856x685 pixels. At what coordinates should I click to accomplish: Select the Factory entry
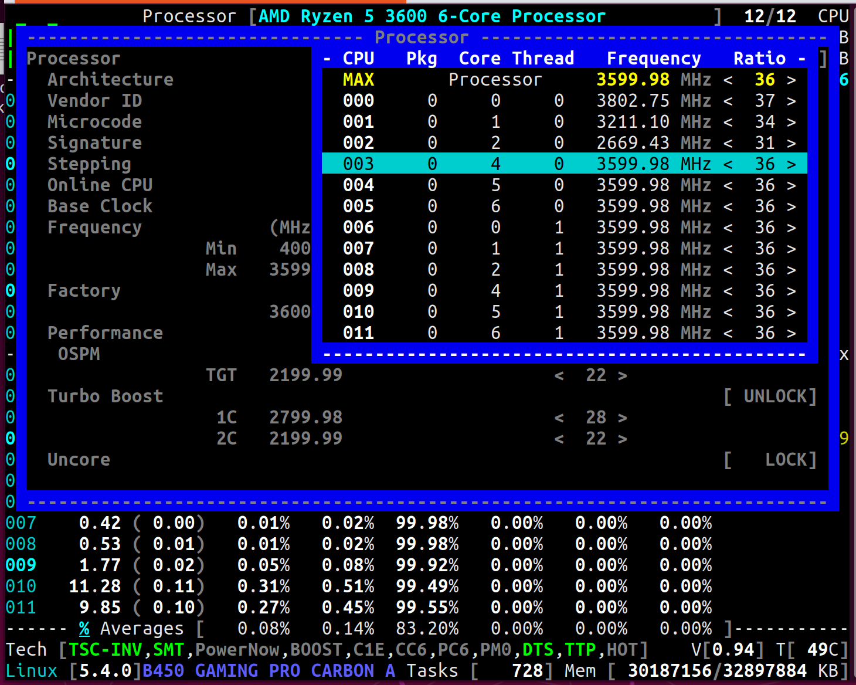84,290
